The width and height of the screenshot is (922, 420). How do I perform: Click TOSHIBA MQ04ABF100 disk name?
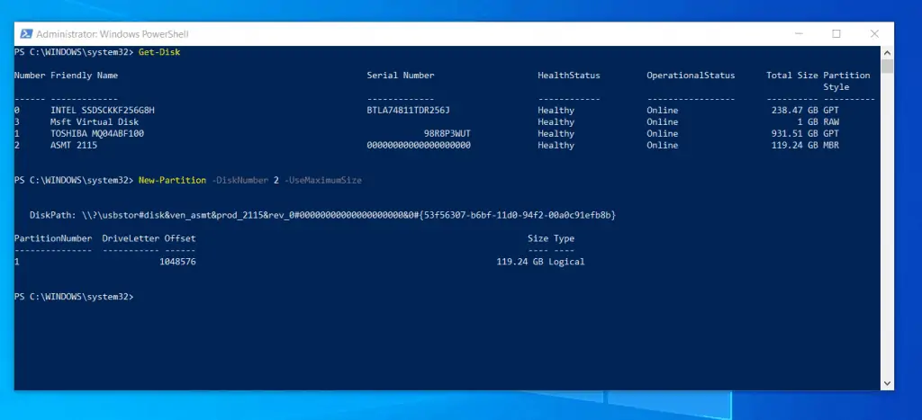[x=97, y=134]
